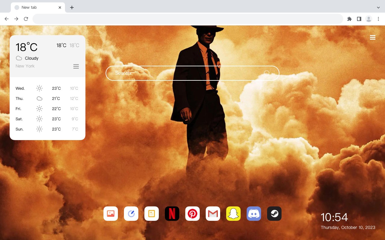Open the Snapchat shortcut
The image size is (385, 240).
tap(233, 214)
